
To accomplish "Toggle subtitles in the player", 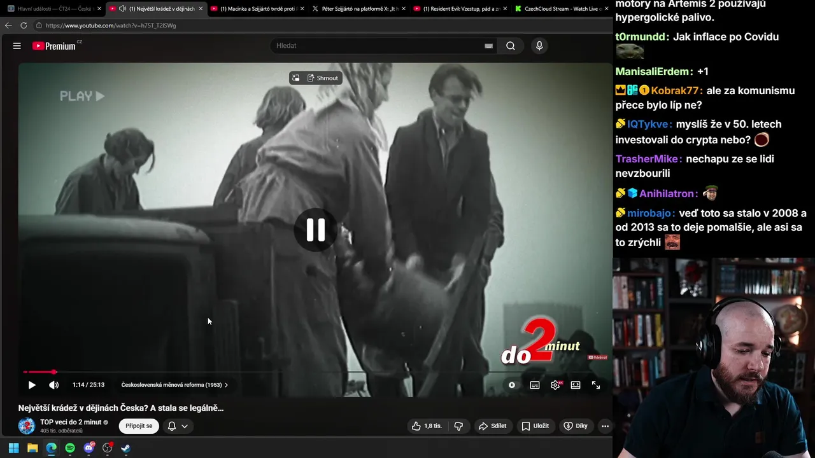I will [535, 385].
